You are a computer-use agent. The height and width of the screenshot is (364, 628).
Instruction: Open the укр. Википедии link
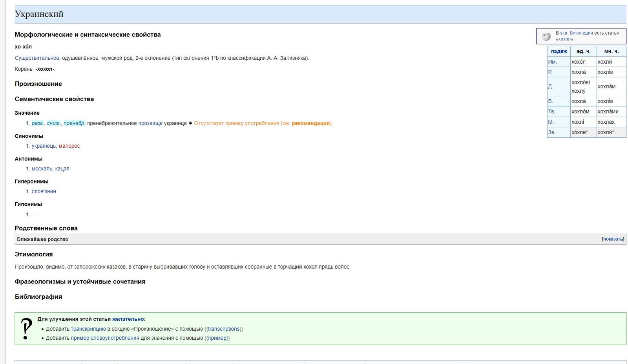coord(576,33)
